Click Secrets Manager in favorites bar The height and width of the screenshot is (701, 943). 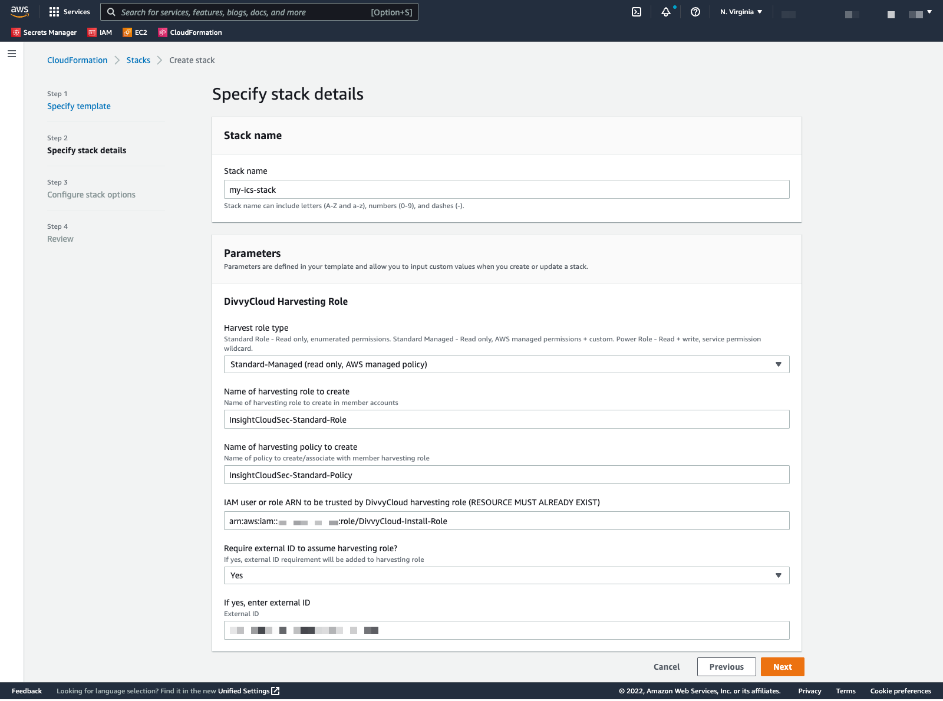tap(50, 32)
